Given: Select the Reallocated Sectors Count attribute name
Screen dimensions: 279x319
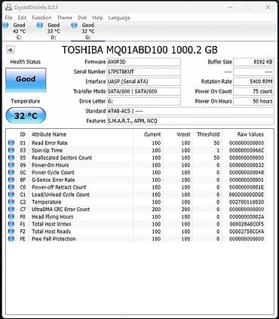Looking at the screenshot, I should pos(62,158).
